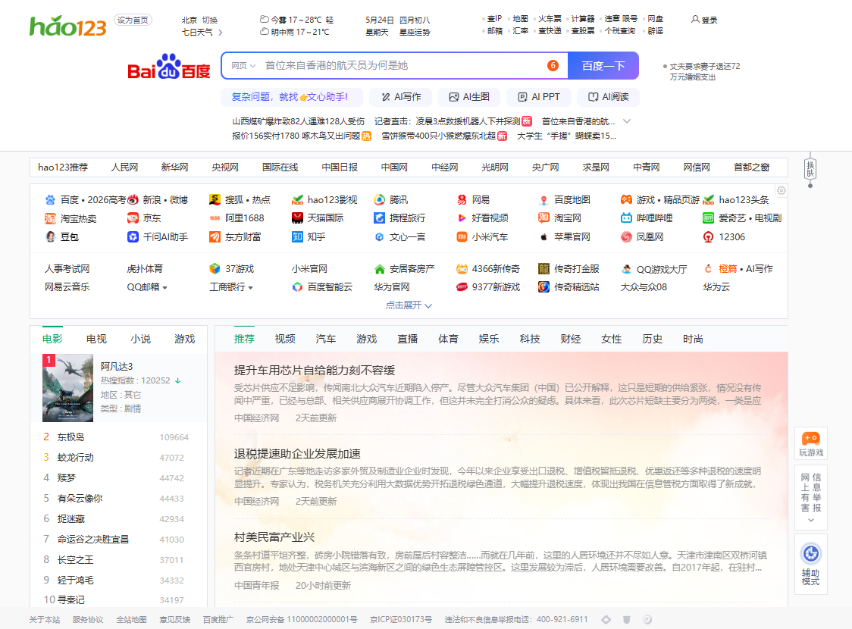Open the 查快递 tool link
852x629 pixels.
[x=550, y=31]
